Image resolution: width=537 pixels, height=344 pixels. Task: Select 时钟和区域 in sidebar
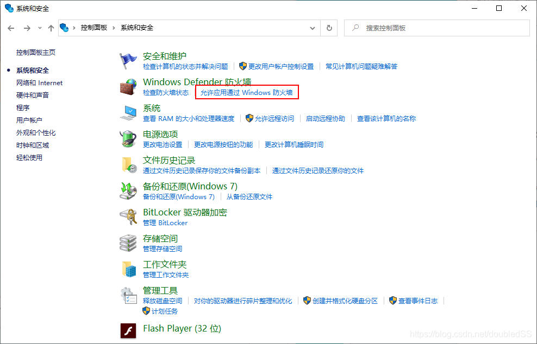click(33, 145)
